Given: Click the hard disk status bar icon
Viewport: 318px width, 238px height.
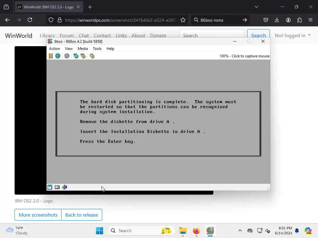Looking at the screenshot, I should click(57, 187).
